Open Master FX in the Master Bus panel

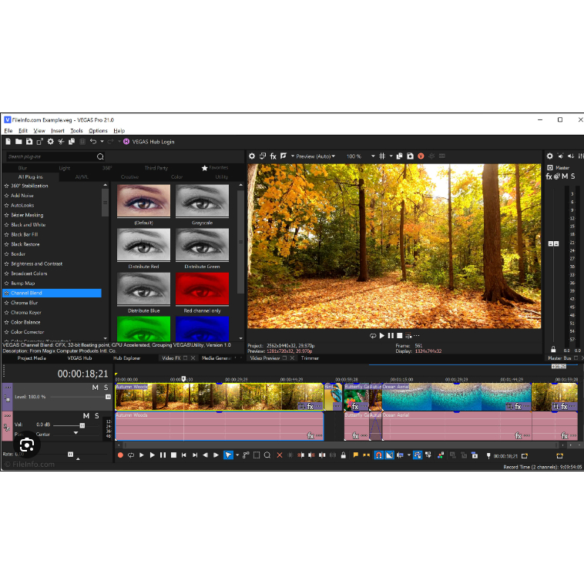click(x=549, y=176)
